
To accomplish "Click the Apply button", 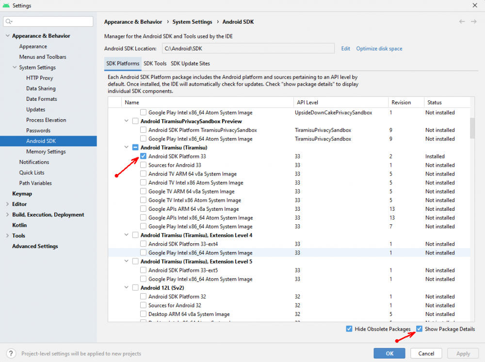I will click(x=463, y=353).
